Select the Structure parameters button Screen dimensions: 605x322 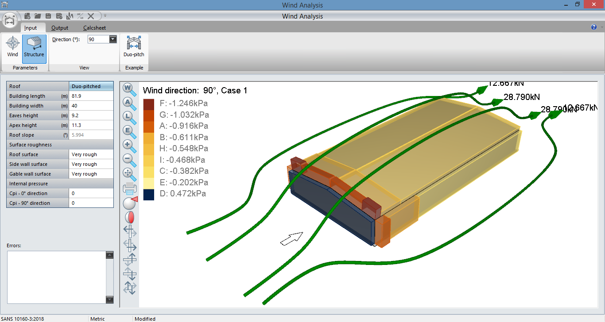tap(34, 47)
